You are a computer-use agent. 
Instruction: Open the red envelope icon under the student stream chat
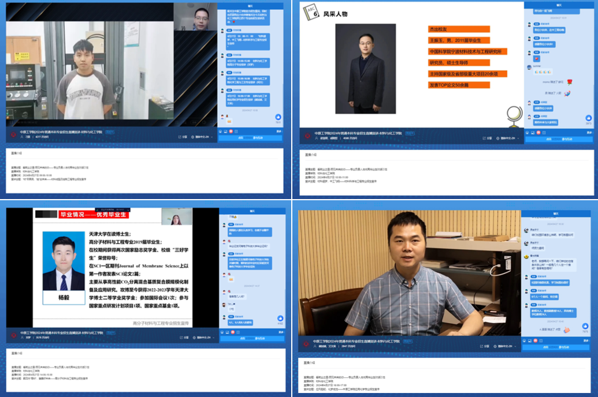(231, 130)
